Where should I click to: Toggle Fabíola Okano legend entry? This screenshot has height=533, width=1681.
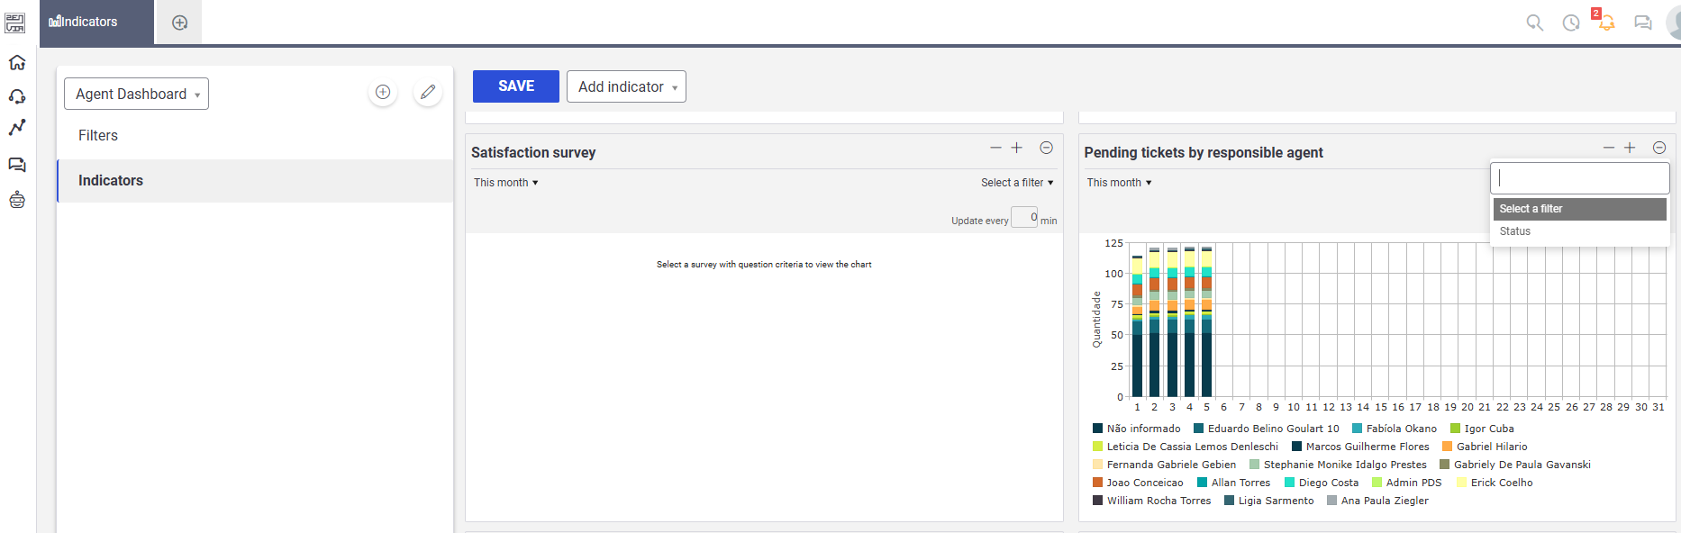[x=1394, y=429]
